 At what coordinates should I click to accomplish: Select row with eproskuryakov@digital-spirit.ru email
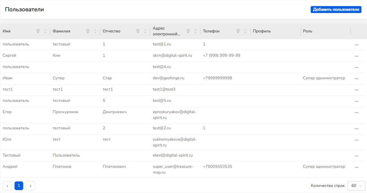[183, 115]
